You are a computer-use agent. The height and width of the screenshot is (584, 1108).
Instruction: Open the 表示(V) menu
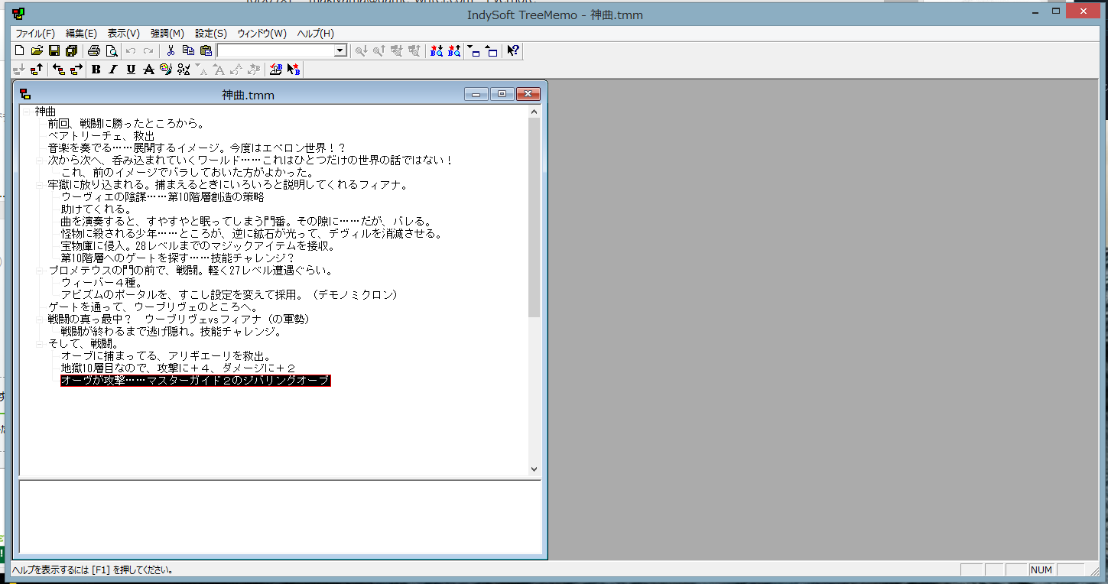point(123,34)
